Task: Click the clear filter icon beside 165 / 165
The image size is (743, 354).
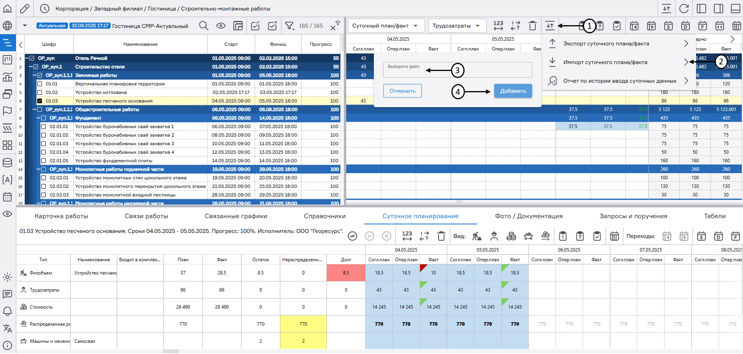Action: coord(335,26)
